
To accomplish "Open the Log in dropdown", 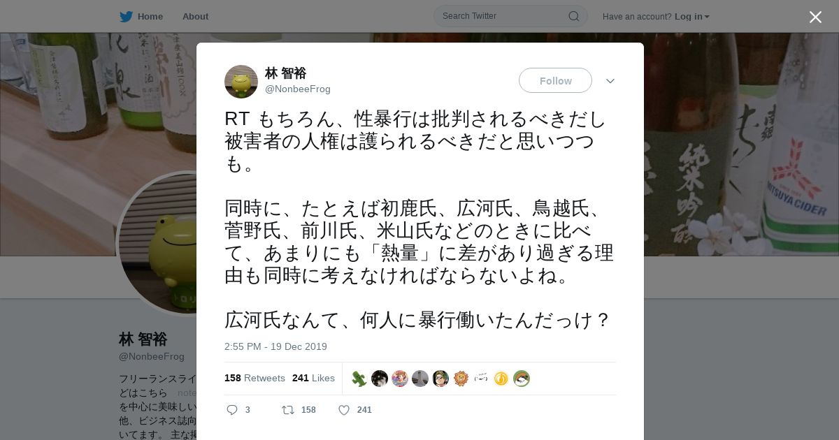I will tap(691, 16).
